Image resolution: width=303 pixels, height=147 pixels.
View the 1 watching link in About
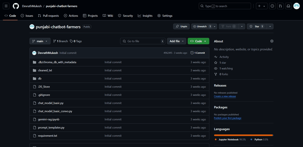click(x=223, y=69)
